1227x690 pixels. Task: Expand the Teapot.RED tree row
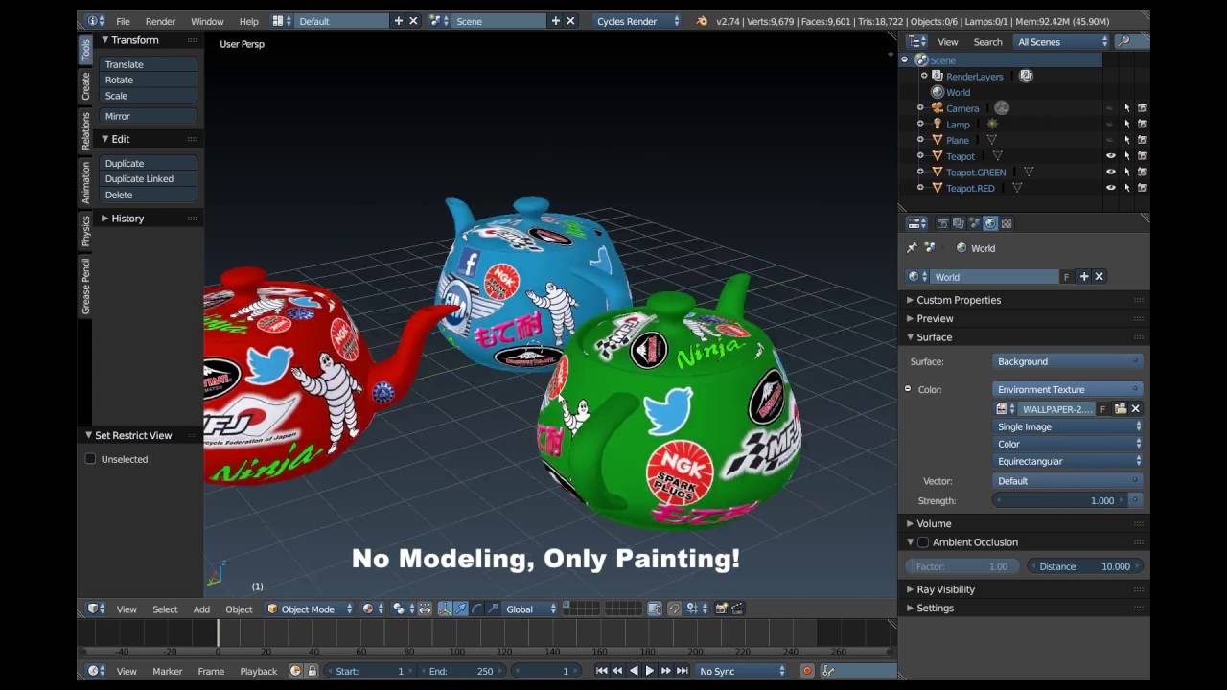920,188
